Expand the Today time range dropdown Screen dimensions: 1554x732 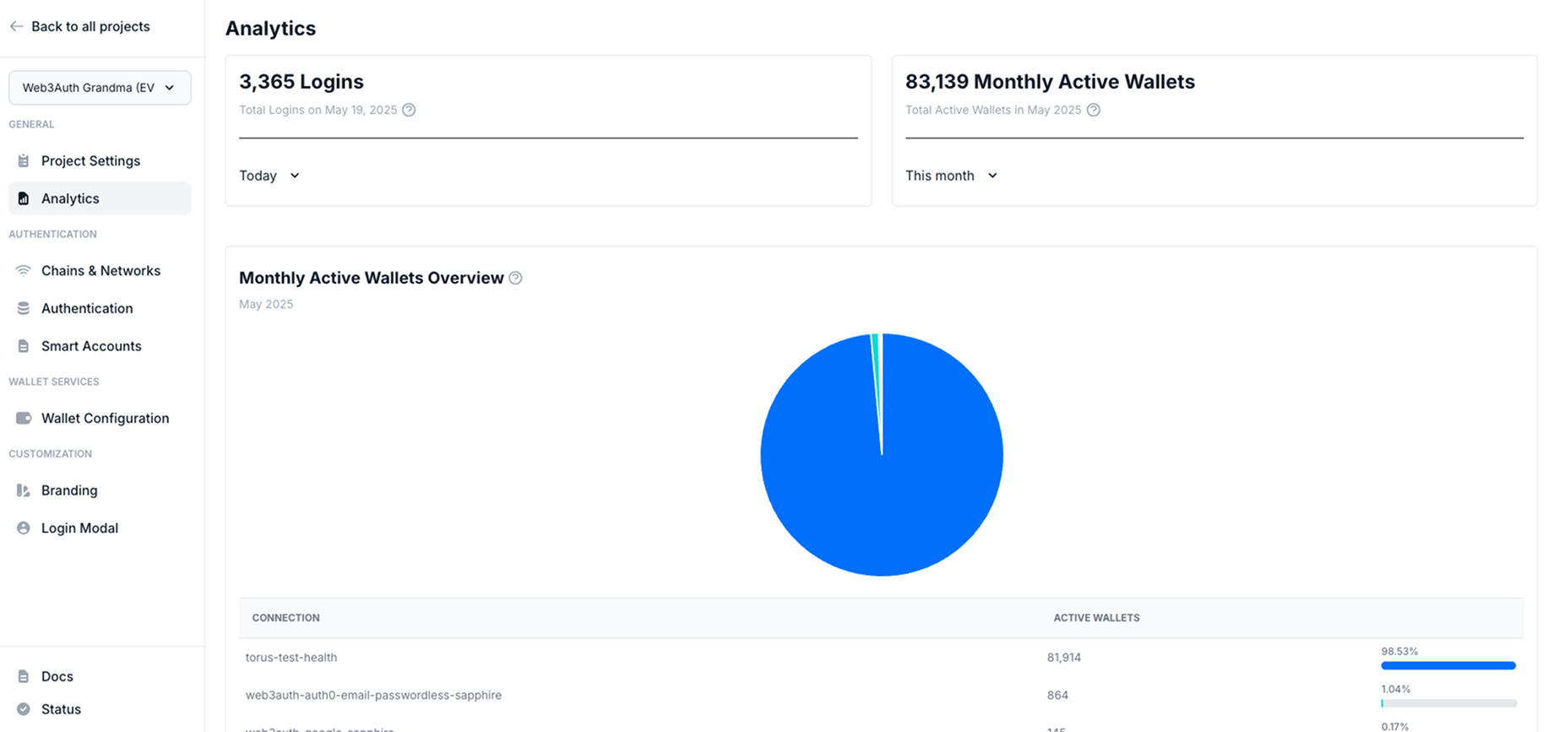[x=269, y=176]
